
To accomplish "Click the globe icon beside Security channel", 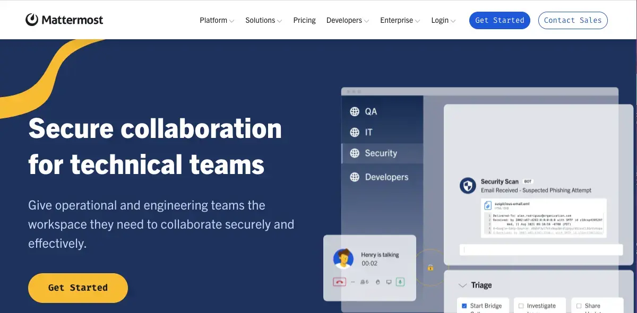I will (354, 153).
